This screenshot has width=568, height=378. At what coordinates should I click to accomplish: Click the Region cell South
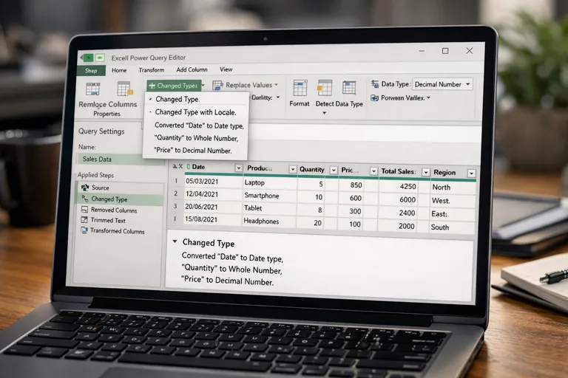tap(452, 227)
